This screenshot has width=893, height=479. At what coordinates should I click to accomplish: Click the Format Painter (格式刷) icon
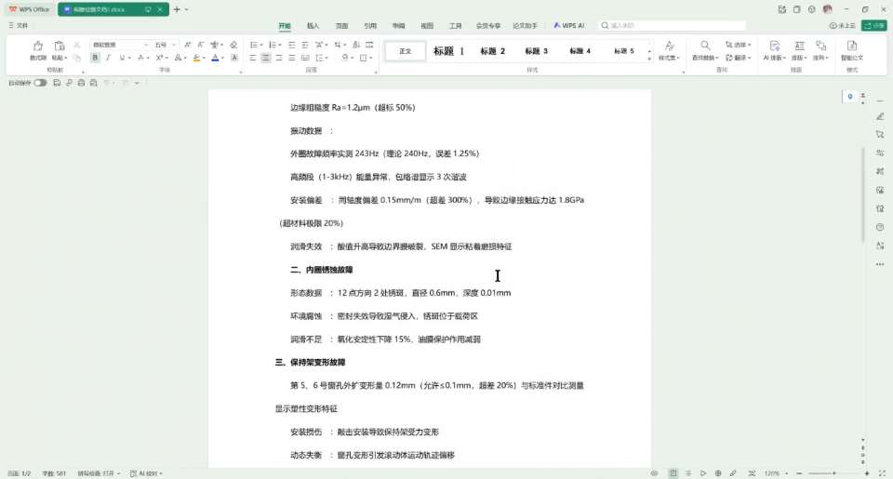[37, 48]
